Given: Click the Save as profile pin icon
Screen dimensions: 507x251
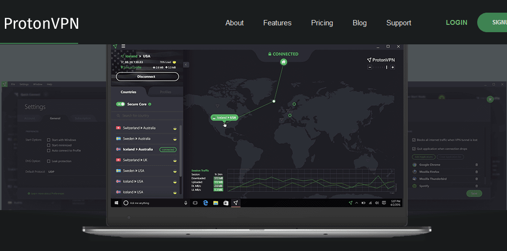Looking at the screenshot, I should point(122,67).
